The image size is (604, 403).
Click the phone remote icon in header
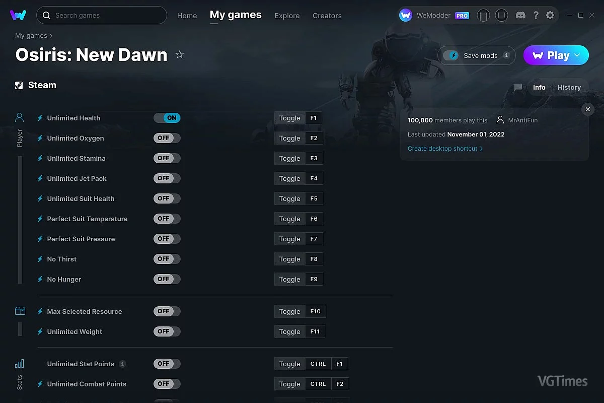483,16
